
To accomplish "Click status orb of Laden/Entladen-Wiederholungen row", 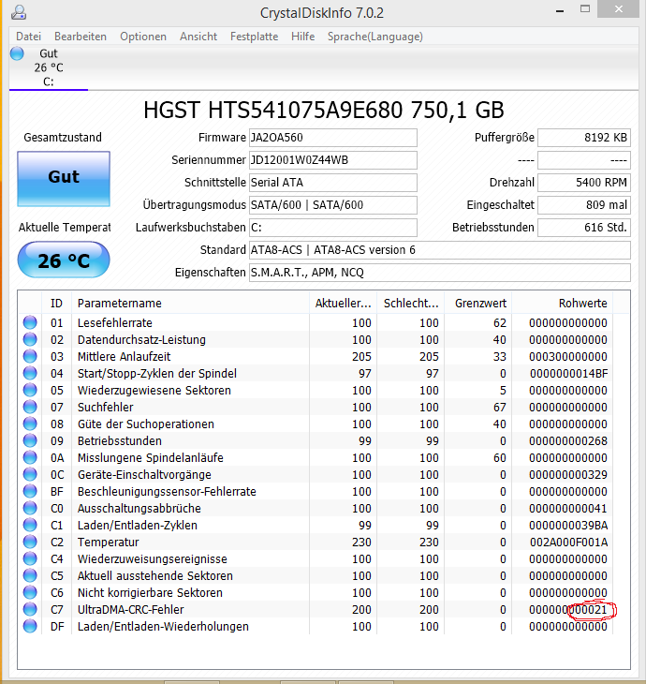I will [30, 627].
